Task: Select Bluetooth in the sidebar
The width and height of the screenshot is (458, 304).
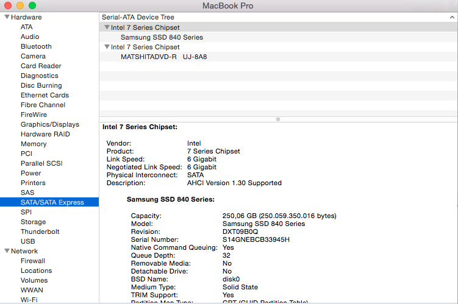Action: pyautogui.click(x=36, y=46)
